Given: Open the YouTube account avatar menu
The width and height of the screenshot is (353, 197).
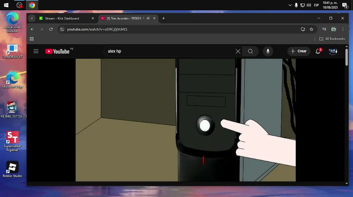Looking at the screenshot, I should coord(333,51).
